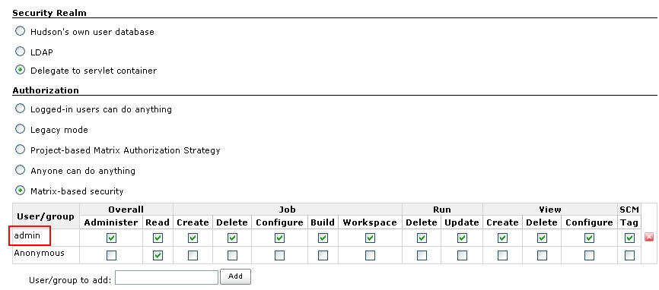Select Project-based Matrix Authorization Strategy
This screenshot has height=290, width=659.
tap(20, 150)
